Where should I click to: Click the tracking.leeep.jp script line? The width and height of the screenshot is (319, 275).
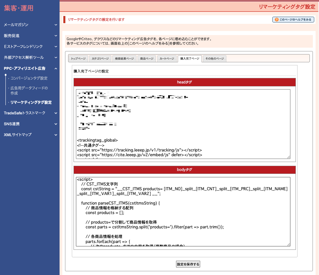tap(139, 150)
